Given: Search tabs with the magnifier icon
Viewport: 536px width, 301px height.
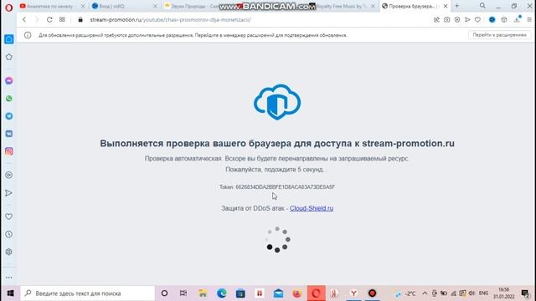Looking at the screenshot, I should tap(482, 6).
